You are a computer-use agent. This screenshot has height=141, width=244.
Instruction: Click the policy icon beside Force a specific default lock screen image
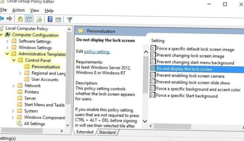pos(153,48)
